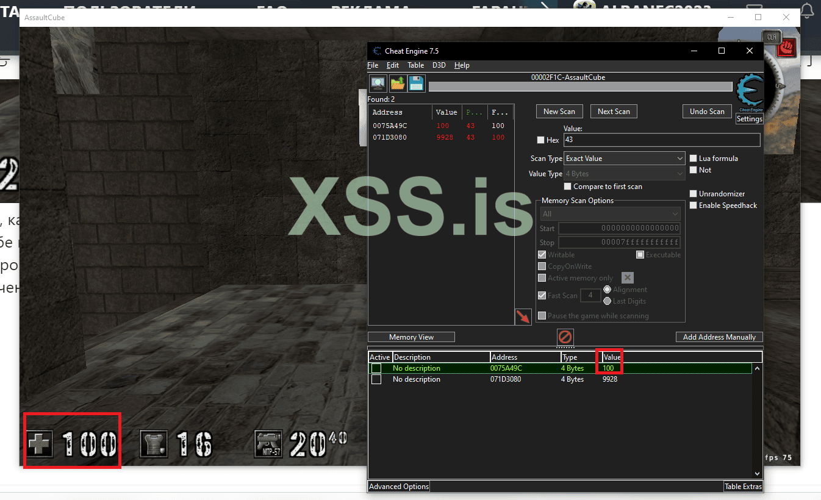Image resolution: width=821 pixels, height=500 pixels.
Task: Click the Value column header in found results
Action: pyautogui.click(x=447, y=112)
